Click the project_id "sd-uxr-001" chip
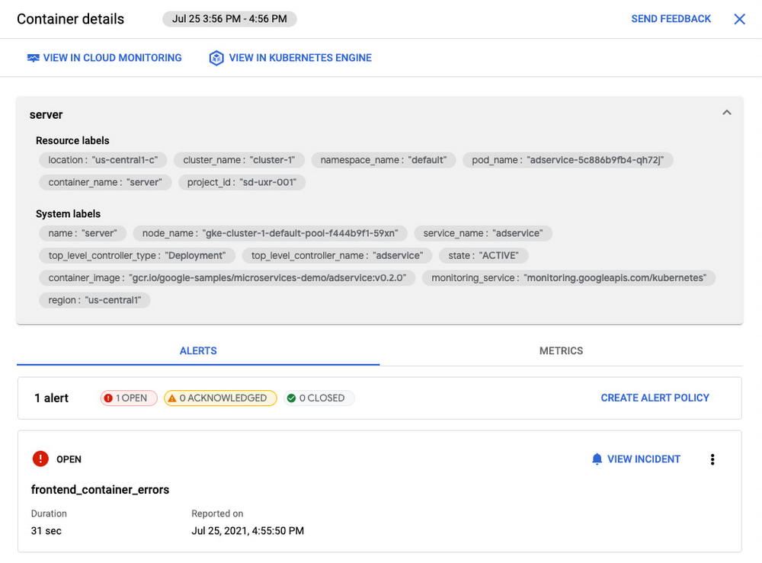Viewport: 762px width, 563px height. 242,182
